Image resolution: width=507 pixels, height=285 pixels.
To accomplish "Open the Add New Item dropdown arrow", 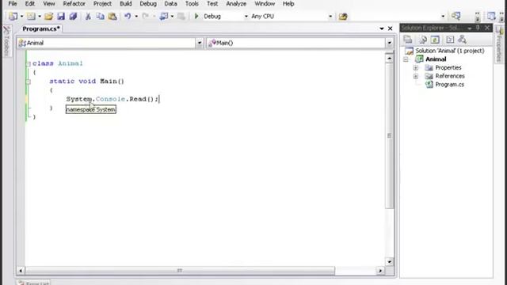I will point(40,16).
